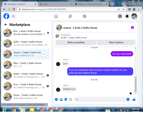Open the tab search dropdown arrow
This screenshot has width=143, height=113.
click(x=124, y=4)
